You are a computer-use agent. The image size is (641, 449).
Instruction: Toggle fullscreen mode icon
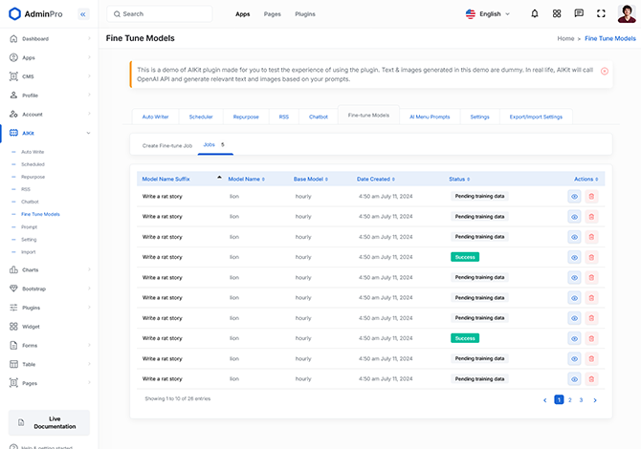(601, 14)
